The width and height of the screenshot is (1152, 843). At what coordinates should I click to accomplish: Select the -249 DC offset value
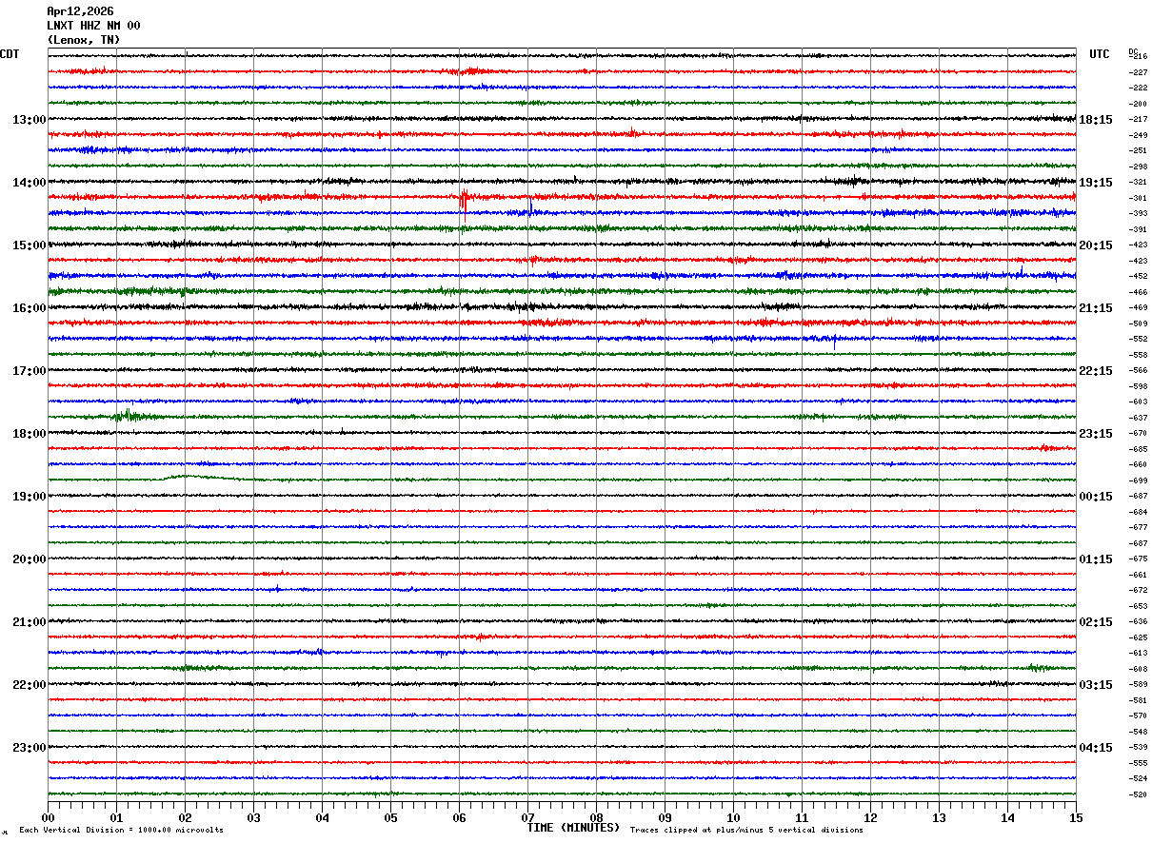coord(1138,135)
